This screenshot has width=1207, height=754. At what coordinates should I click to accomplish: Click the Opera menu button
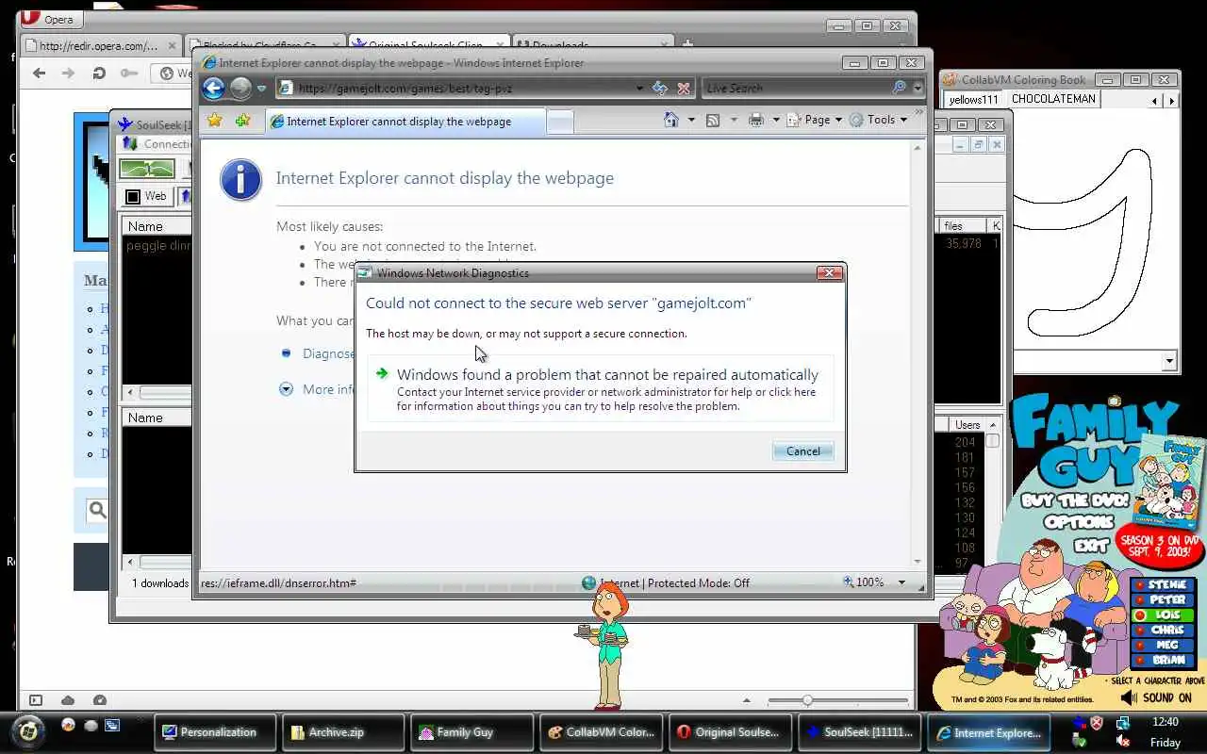51,19
